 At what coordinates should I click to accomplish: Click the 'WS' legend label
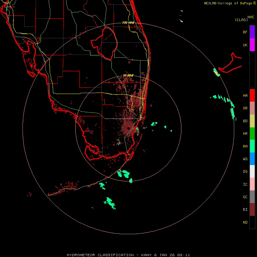[x=245, y=159]
